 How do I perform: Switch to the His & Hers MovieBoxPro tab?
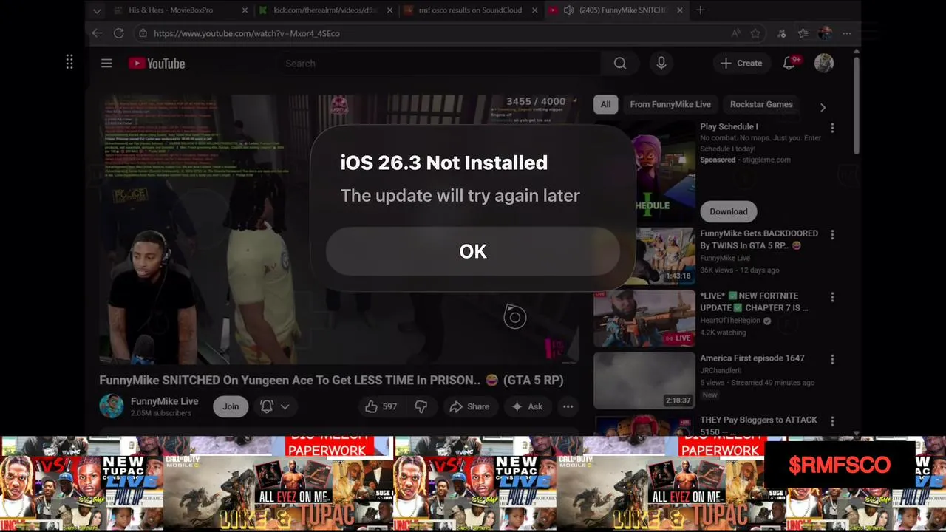click(171, 10)
